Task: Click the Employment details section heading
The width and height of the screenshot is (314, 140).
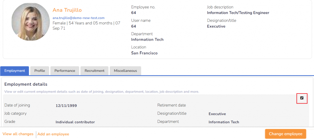Action: coord(26,84)
